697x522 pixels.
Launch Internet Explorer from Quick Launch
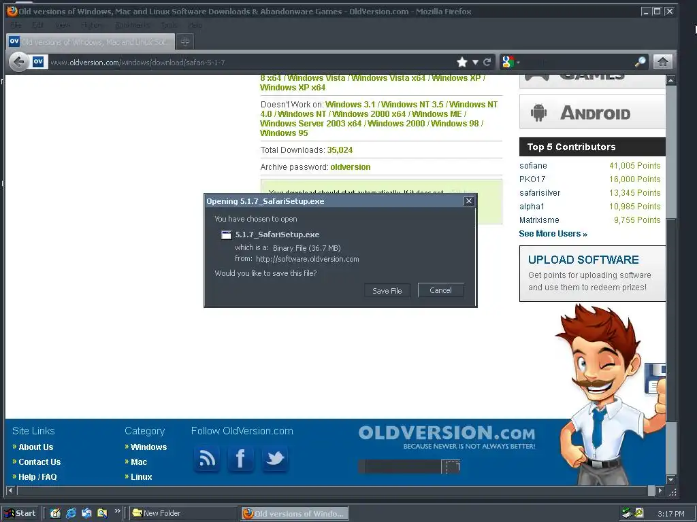[x=71, y=514]
